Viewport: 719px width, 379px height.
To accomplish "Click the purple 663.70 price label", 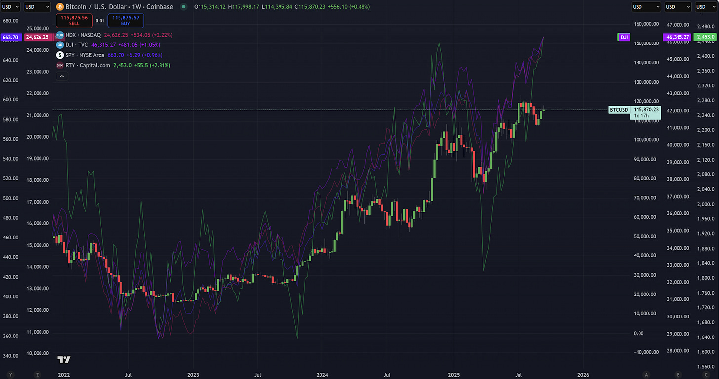I will click(x=11, y=37).
